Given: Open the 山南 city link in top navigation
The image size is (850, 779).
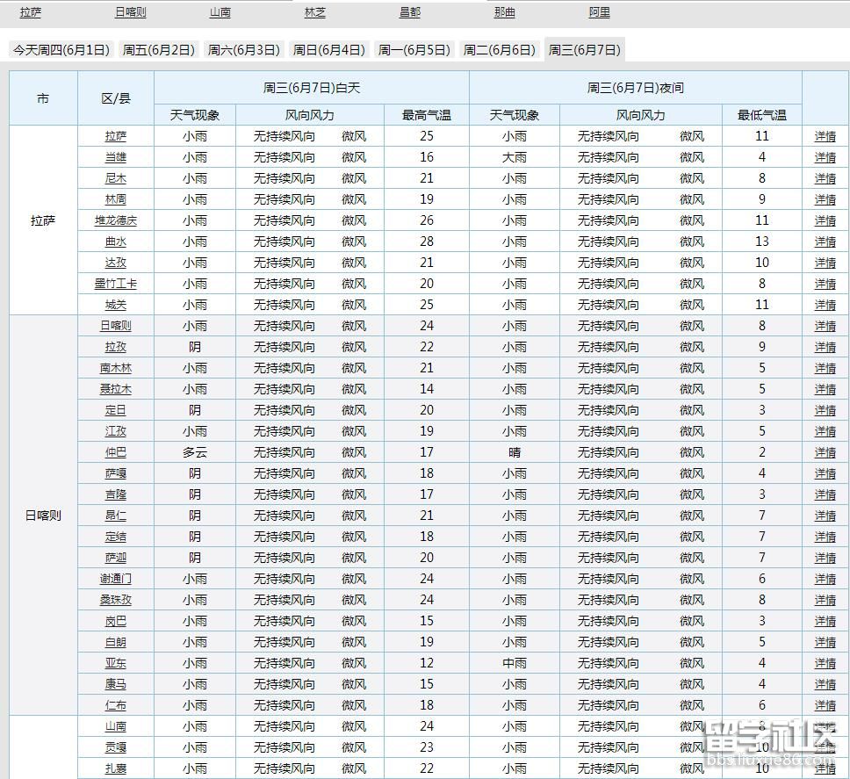Looking at the screenshot, I should coord(220,12).
